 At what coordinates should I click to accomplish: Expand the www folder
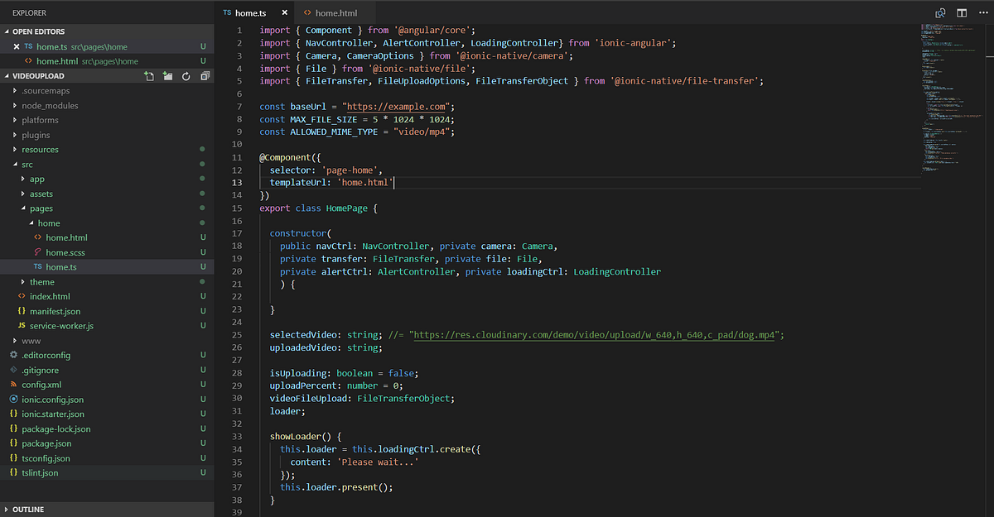click(x=107, y=341)
